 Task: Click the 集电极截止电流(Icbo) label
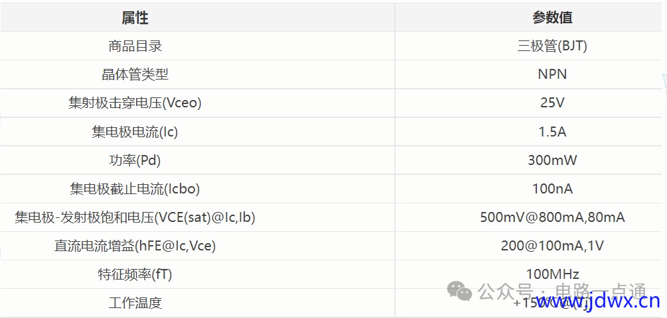pos(135,189)
